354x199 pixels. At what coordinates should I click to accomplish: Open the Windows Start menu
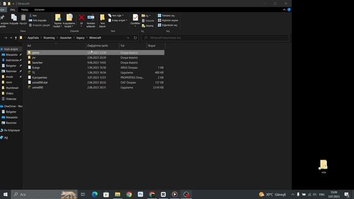(6, 194)
